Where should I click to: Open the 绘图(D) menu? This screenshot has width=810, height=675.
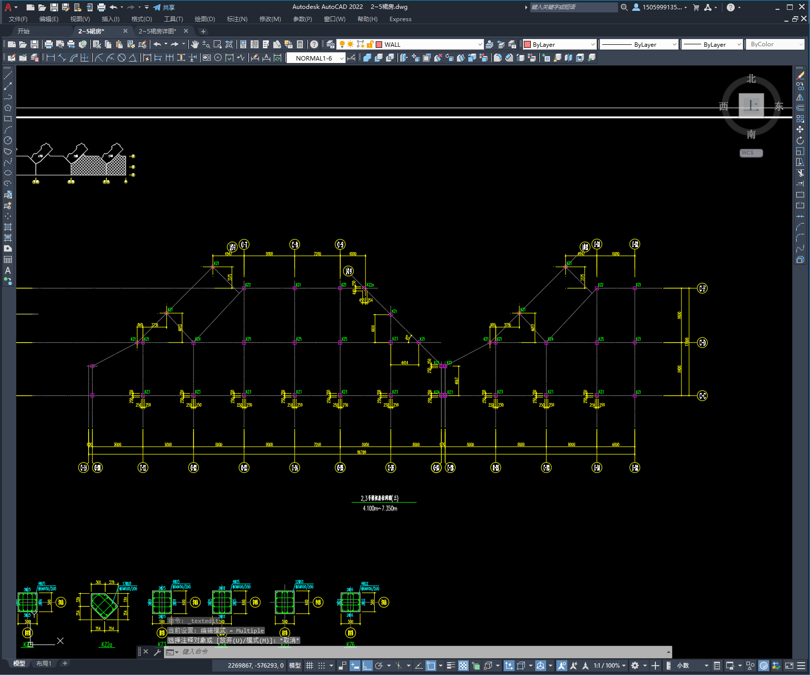[x=205, y=19]
